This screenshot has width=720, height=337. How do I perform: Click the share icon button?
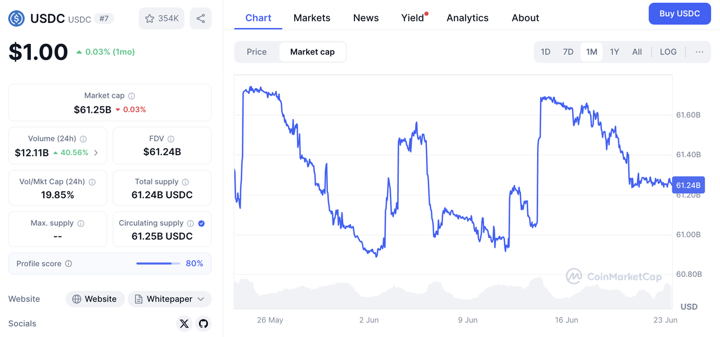point(201,19)
